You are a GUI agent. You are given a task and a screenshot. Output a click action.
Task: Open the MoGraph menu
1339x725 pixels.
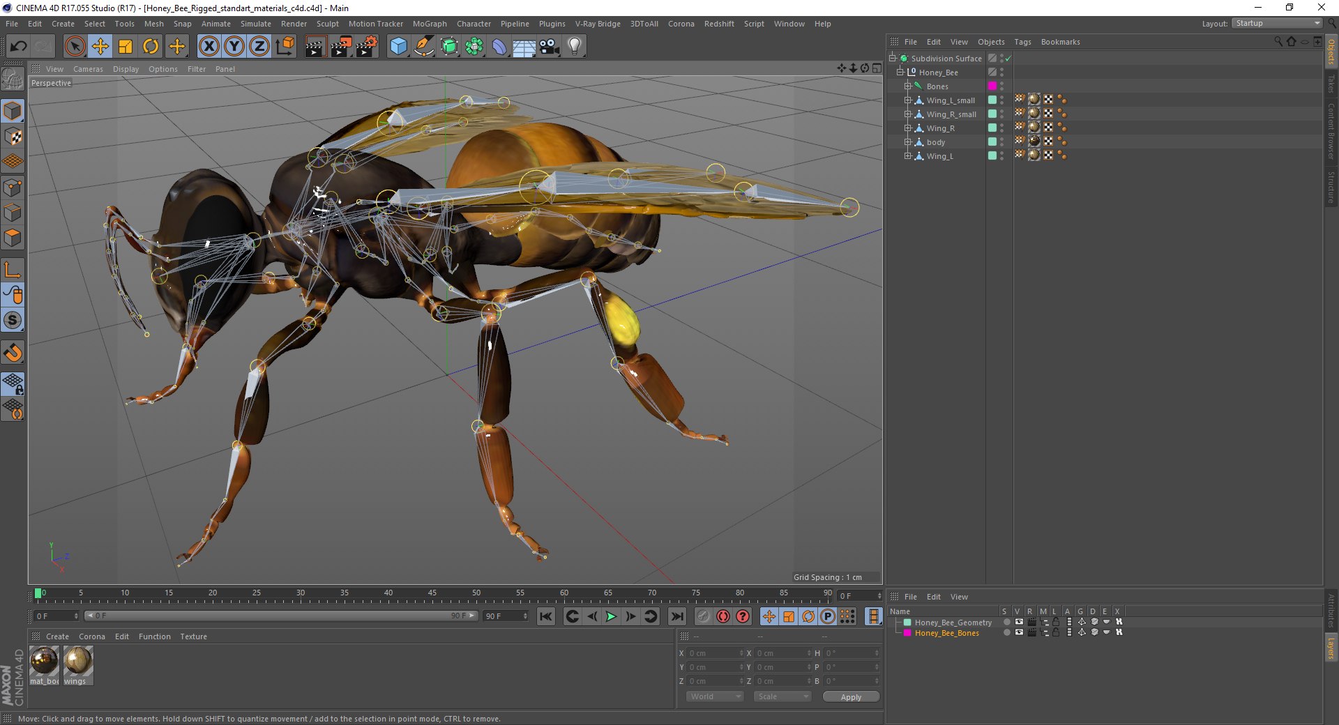pos(430,24)
